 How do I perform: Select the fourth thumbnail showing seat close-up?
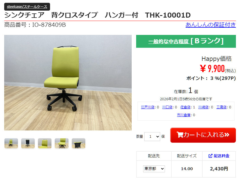[x=61, y=143]
